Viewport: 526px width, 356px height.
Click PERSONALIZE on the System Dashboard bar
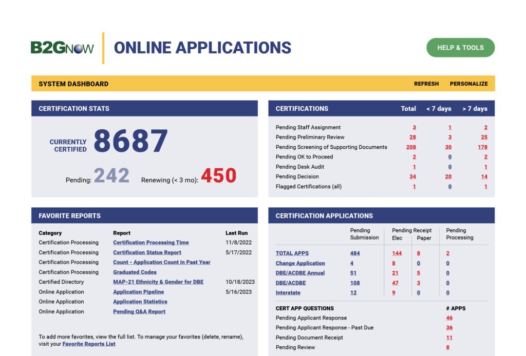[468, 84]
